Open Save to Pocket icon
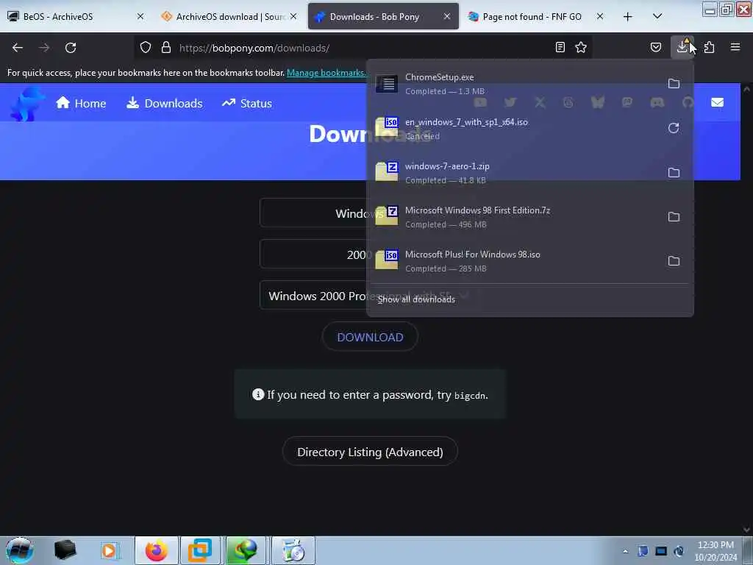 click(x=655, y=47)
